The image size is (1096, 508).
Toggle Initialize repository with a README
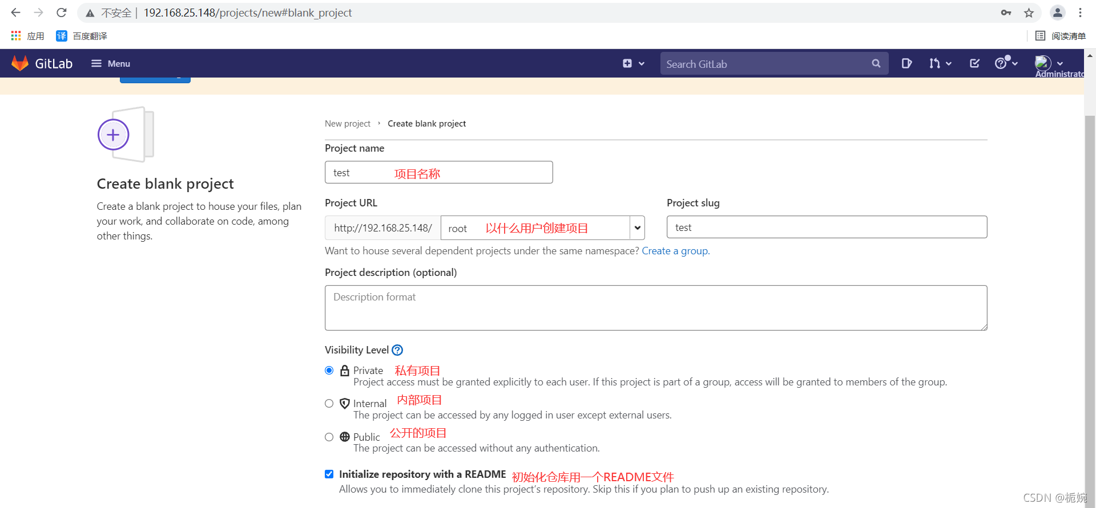point(329,474)
